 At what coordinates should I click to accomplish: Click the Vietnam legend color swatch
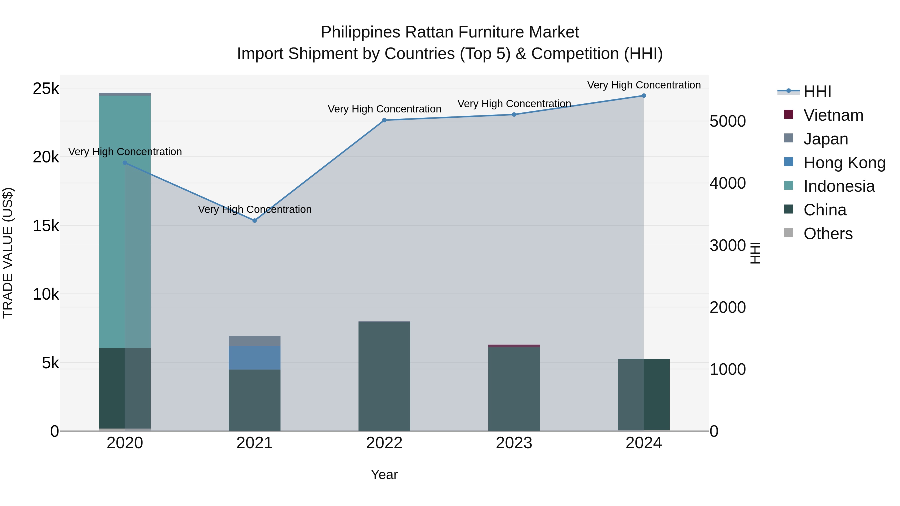(788, 114)
